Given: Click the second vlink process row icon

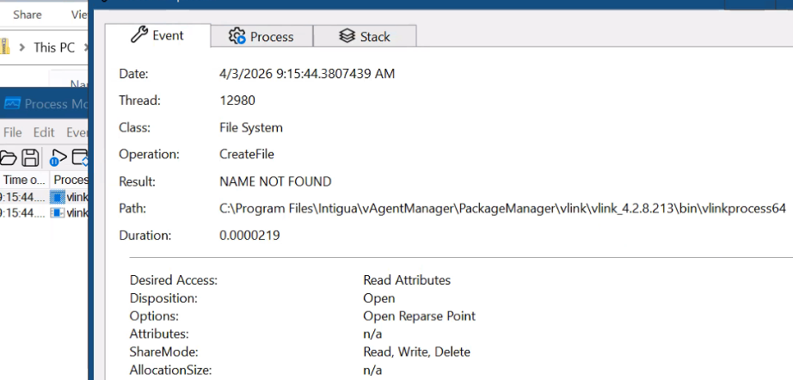Looking at the screenshot, I should coord(58,212).
